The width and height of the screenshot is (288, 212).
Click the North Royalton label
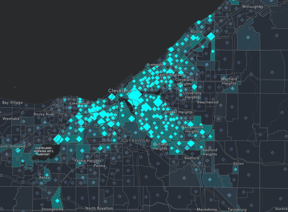tap(99, 208)
